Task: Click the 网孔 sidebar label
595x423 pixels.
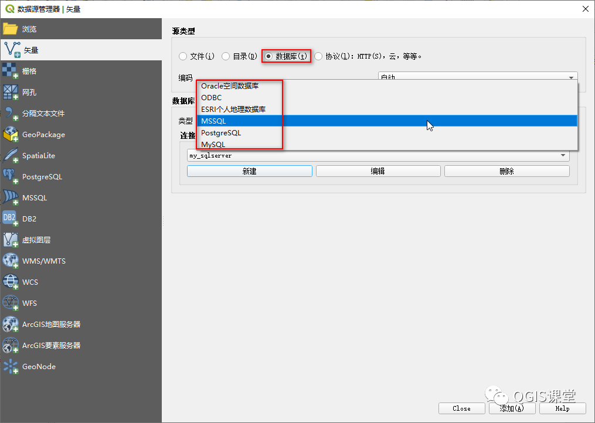Action: pyautogui.click(x=29, y=92)
